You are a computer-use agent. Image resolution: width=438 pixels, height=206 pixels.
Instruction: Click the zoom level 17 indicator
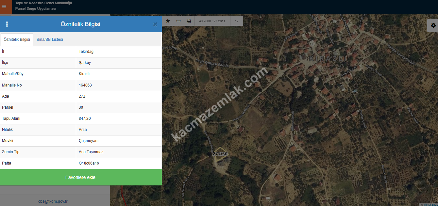(237, 21)
